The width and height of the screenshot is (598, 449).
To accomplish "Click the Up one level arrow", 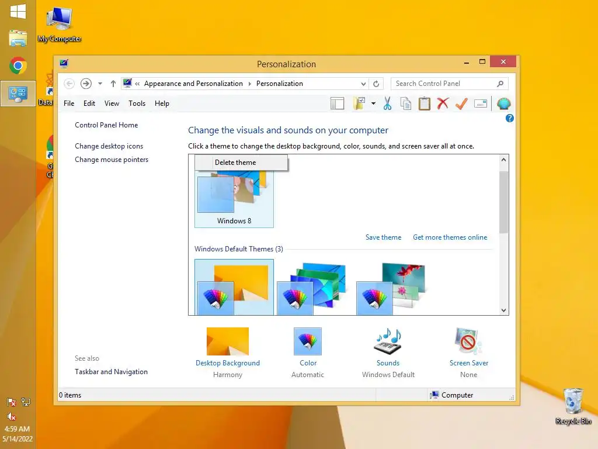I will pyautogui.click(x=113, y=84).
